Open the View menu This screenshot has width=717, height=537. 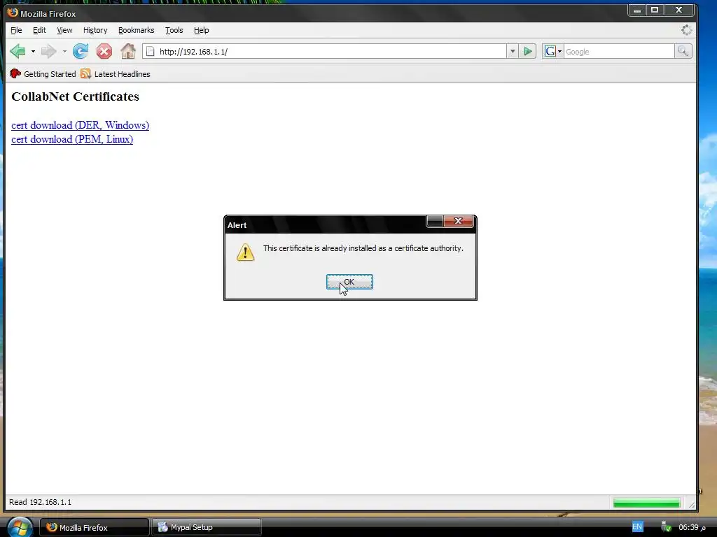64,30
